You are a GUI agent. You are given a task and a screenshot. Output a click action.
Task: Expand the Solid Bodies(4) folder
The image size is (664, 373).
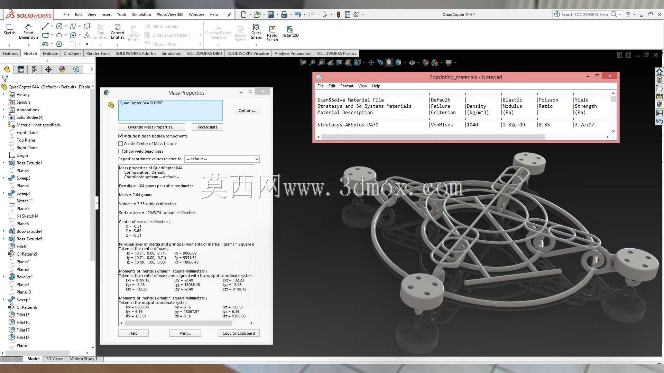pos(4,117)
